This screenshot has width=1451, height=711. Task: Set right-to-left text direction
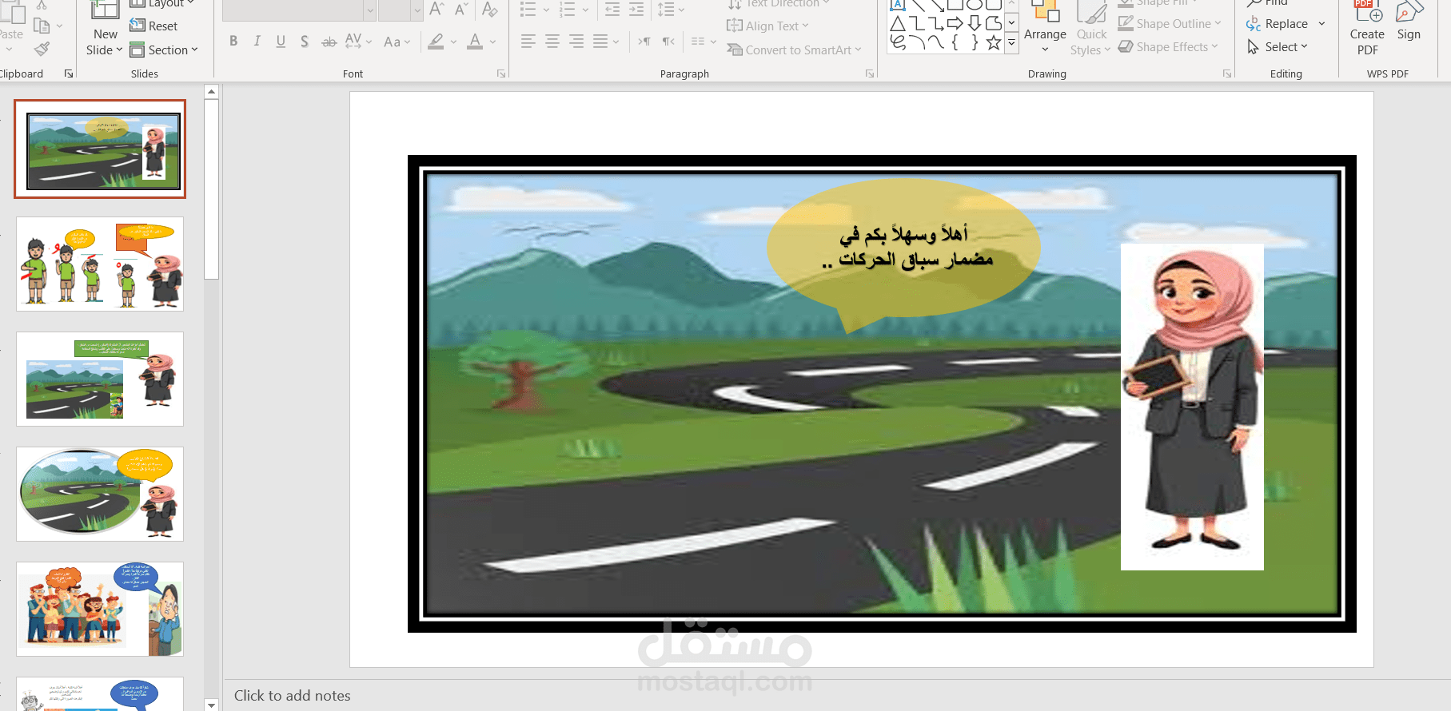coord(668,42)
